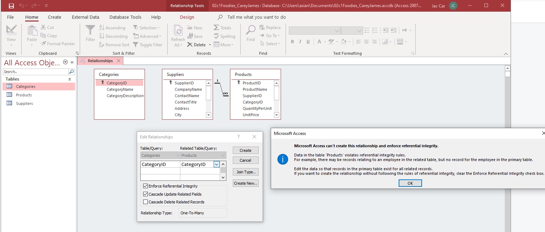The height and width of the screenshot is (232, 545).
Task: Click the Filter funnel icon
Action: [x=90, y=30]
